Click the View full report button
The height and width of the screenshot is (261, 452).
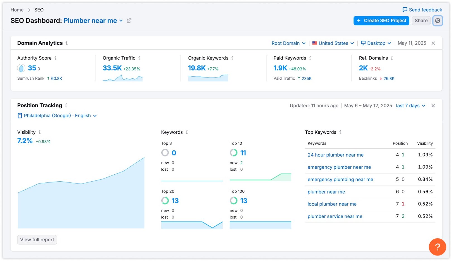[x=37, y=240]
